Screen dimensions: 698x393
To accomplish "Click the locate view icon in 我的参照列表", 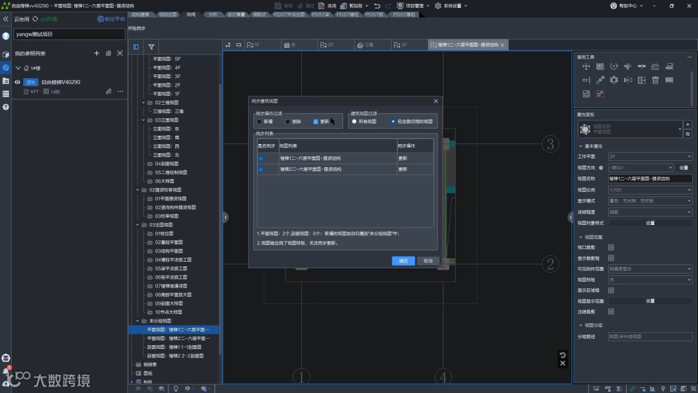I will [120, 53].
